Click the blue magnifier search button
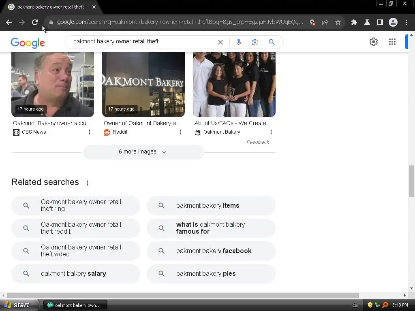 point(272,42)
